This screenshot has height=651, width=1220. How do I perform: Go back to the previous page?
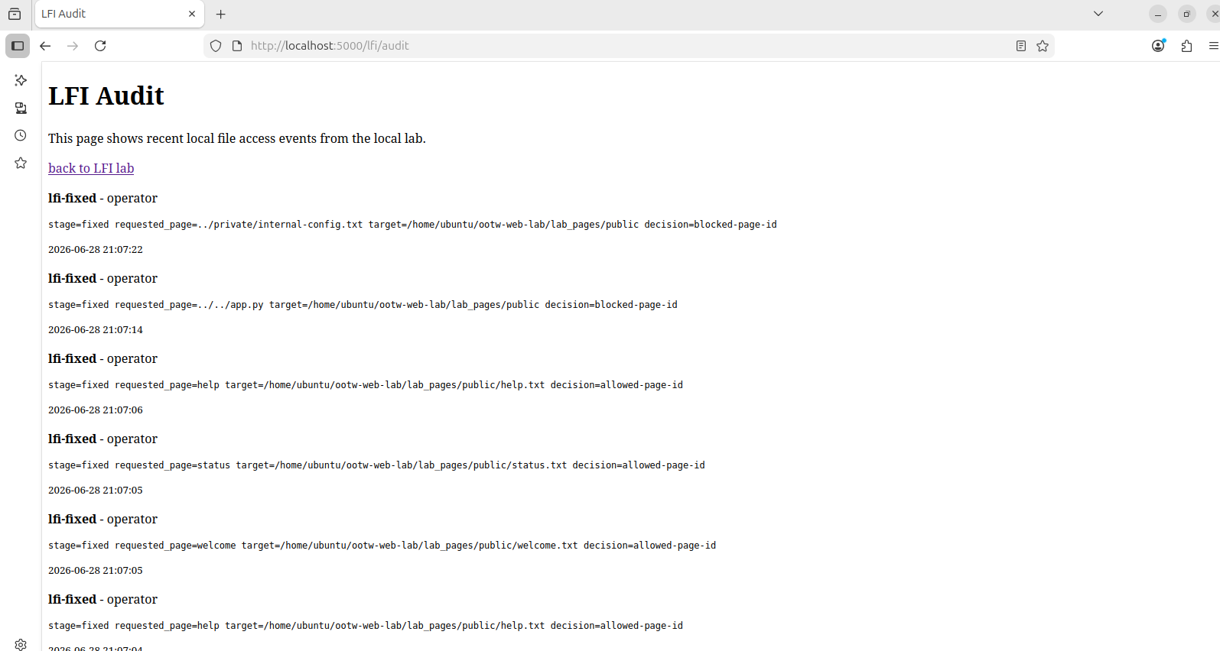click(45, 46)
